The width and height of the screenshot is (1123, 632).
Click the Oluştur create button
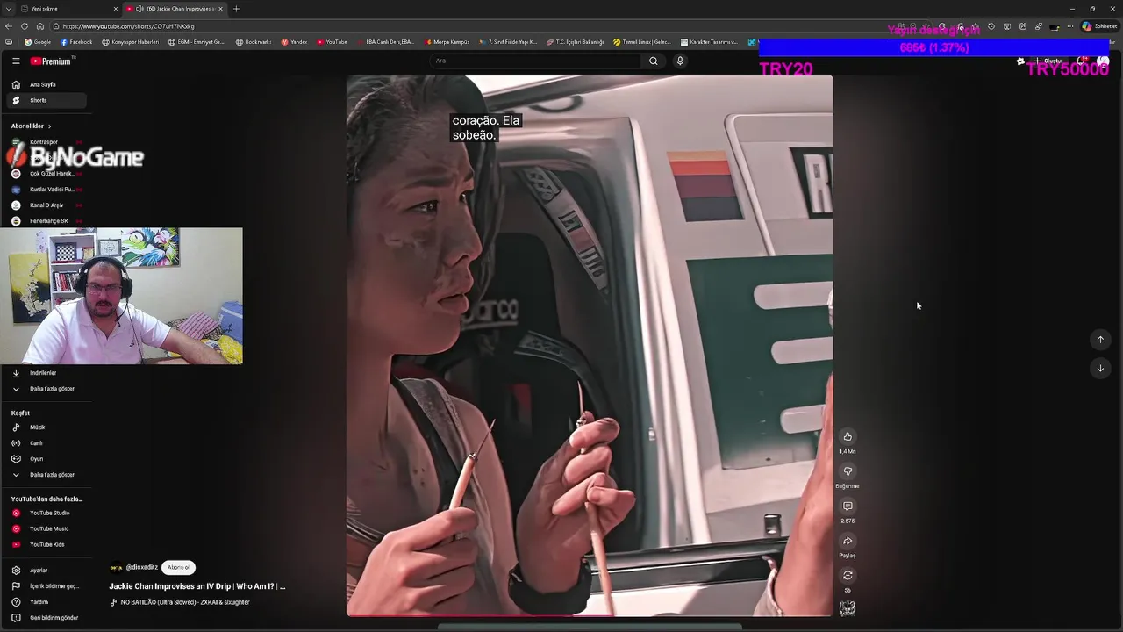point(1048,61)
